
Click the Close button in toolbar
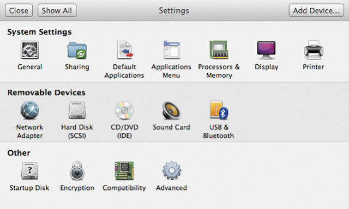[x=19, y=10]
